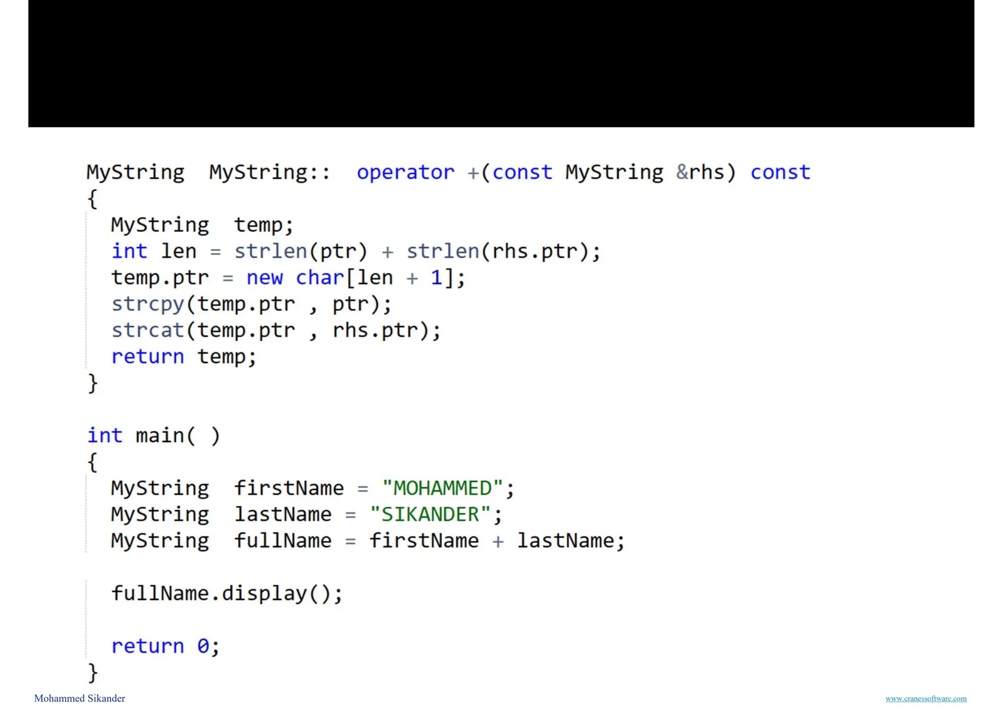Click the Mohammed Sikander footer text
Image resolution: width=1003 pixels, height=709 pixels.
(79, 698)
